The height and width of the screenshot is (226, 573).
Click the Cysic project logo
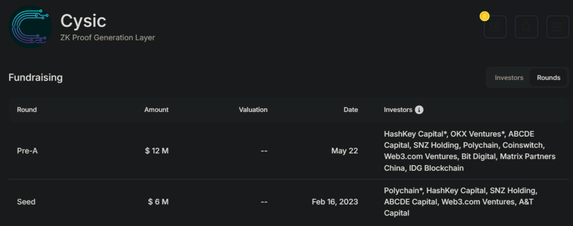(31, 26)
